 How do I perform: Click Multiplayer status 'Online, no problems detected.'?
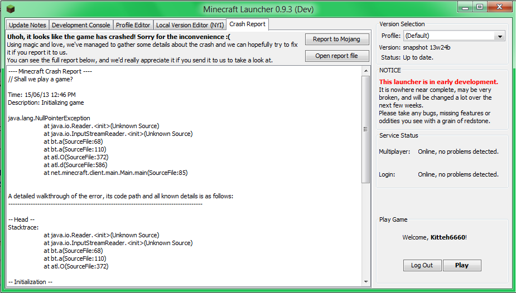coord(458,152)
